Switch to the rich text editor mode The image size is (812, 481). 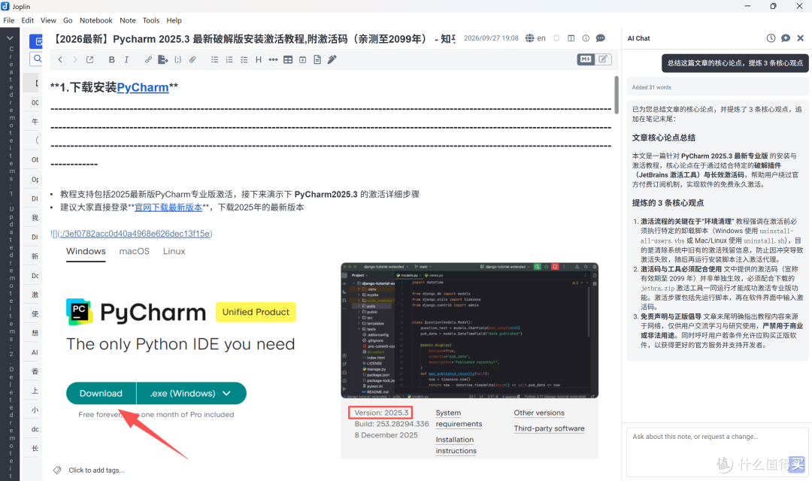tap(603, 59)
